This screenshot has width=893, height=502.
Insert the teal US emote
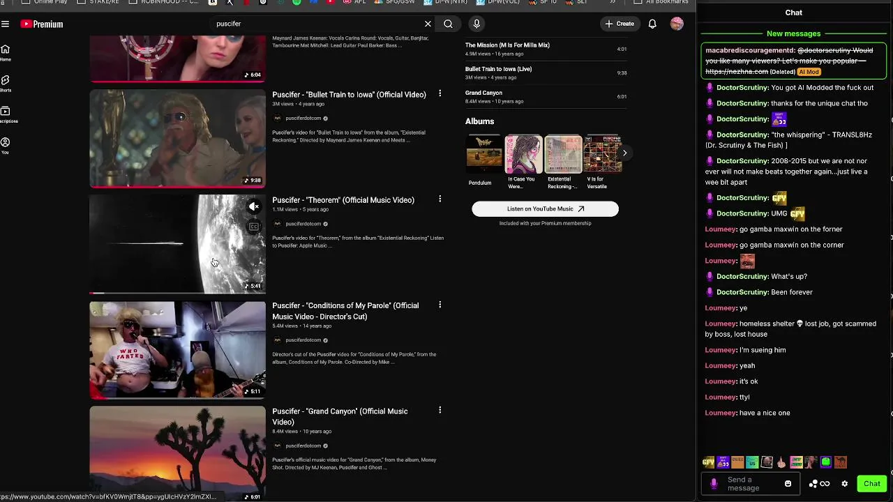(x=752, y=462)
